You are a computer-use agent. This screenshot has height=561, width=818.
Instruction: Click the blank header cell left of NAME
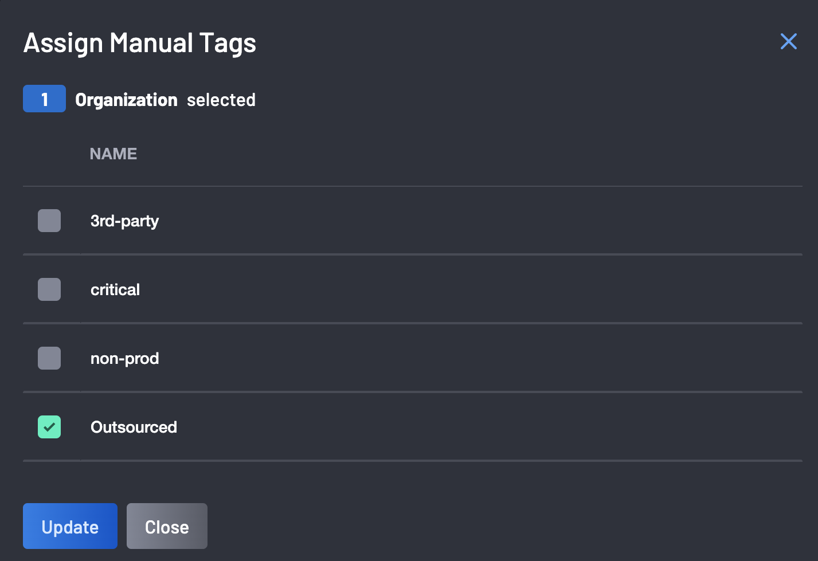[x=52, y=154]
